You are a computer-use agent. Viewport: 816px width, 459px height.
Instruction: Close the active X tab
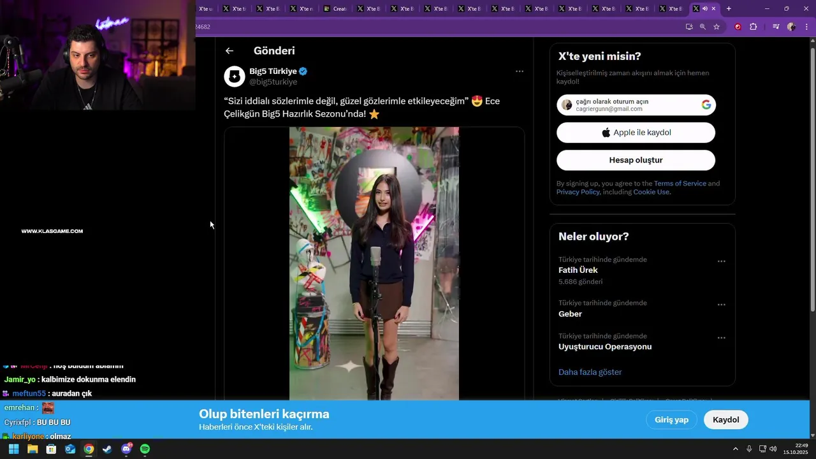[x=713, y=9]
